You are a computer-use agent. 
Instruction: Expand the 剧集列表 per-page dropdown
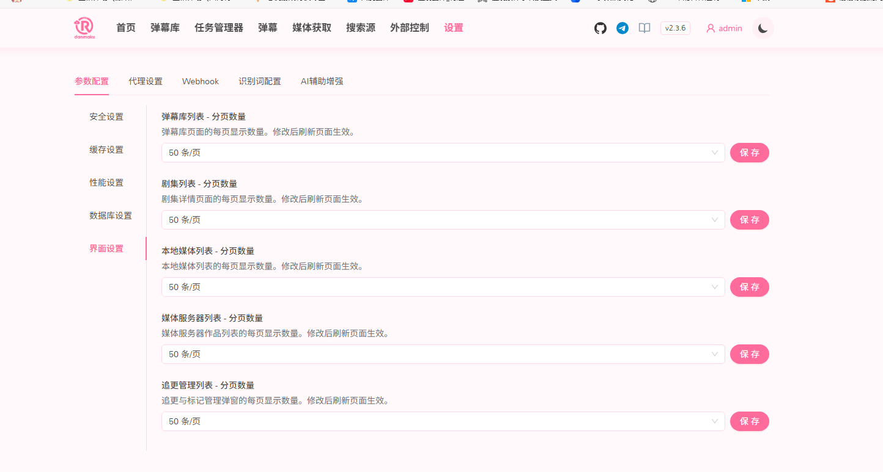coord(442,220)
